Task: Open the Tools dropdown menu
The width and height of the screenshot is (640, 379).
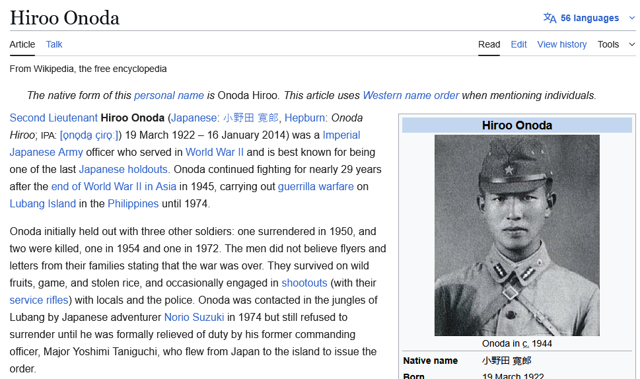Action: click(616, 44)
